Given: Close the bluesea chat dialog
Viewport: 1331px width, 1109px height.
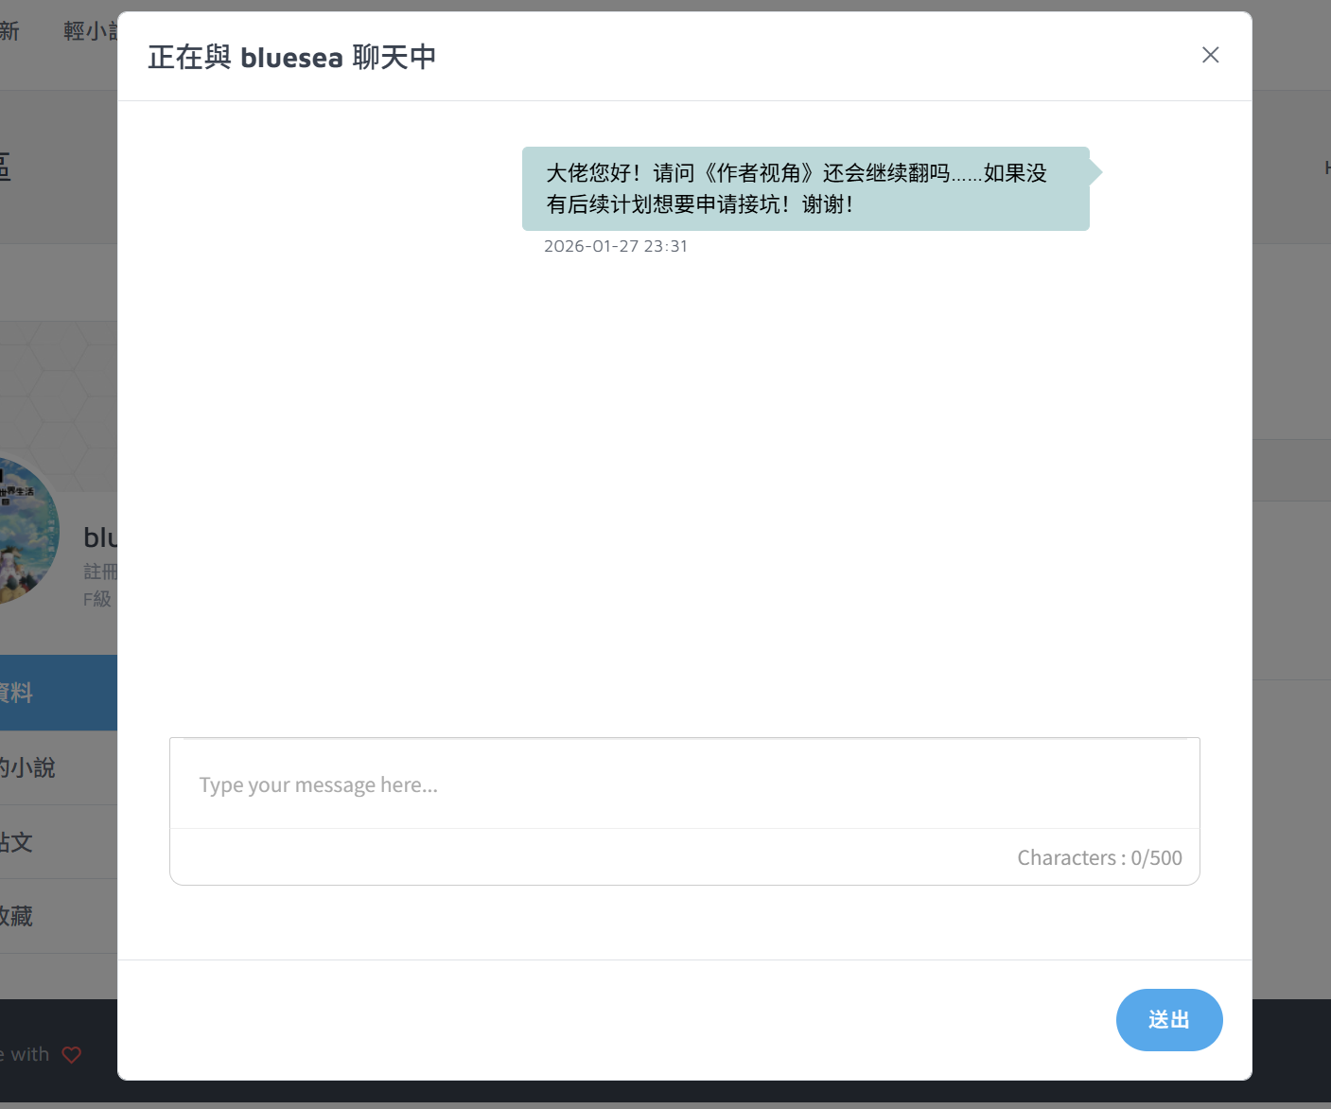Looking at the screenshot, I should [1210, 55].
